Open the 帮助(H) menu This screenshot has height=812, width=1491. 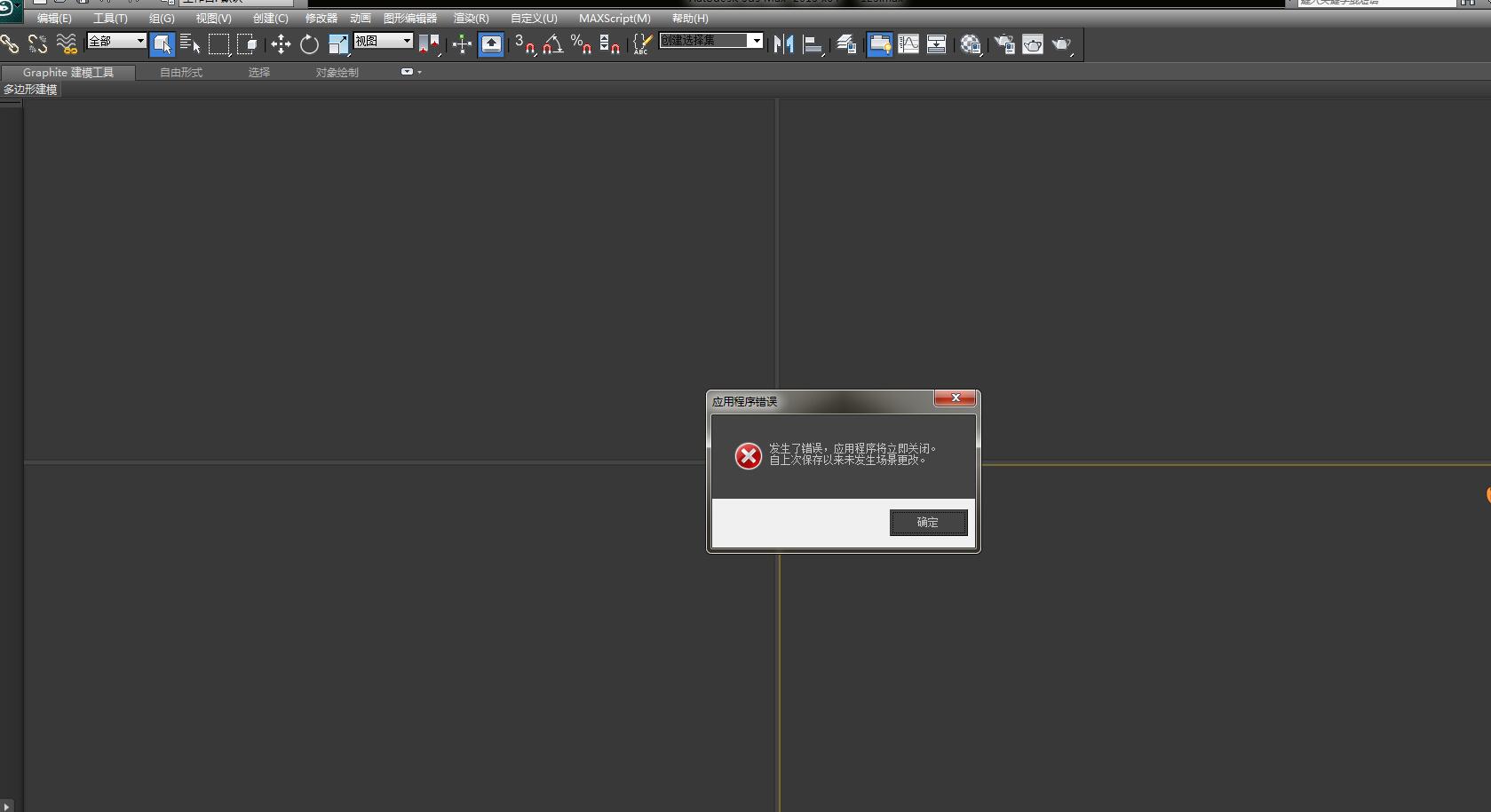click(690, 18)
